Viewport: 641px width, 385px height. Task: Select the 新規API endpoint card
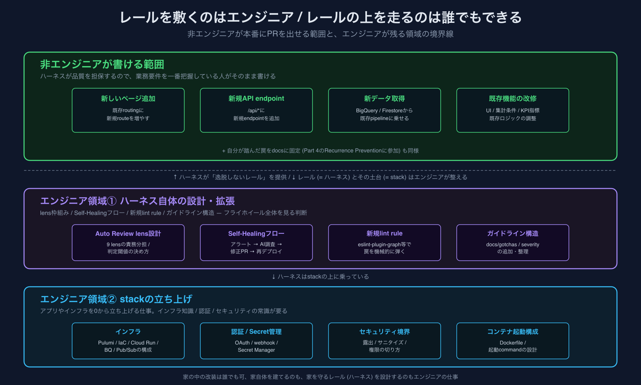point(256,110)
